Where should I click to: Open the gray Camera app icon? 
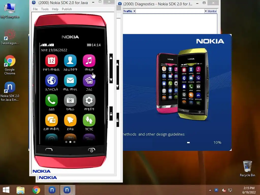coord(70,100)
